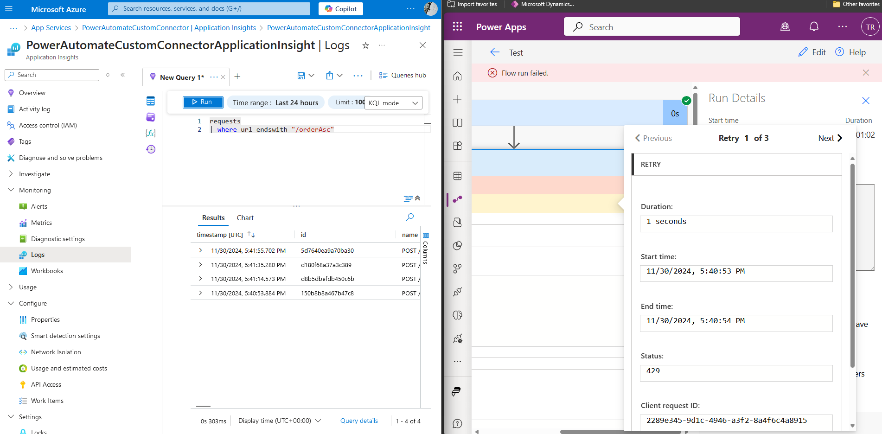Open Power Apps notifications bell

[814, 27]
